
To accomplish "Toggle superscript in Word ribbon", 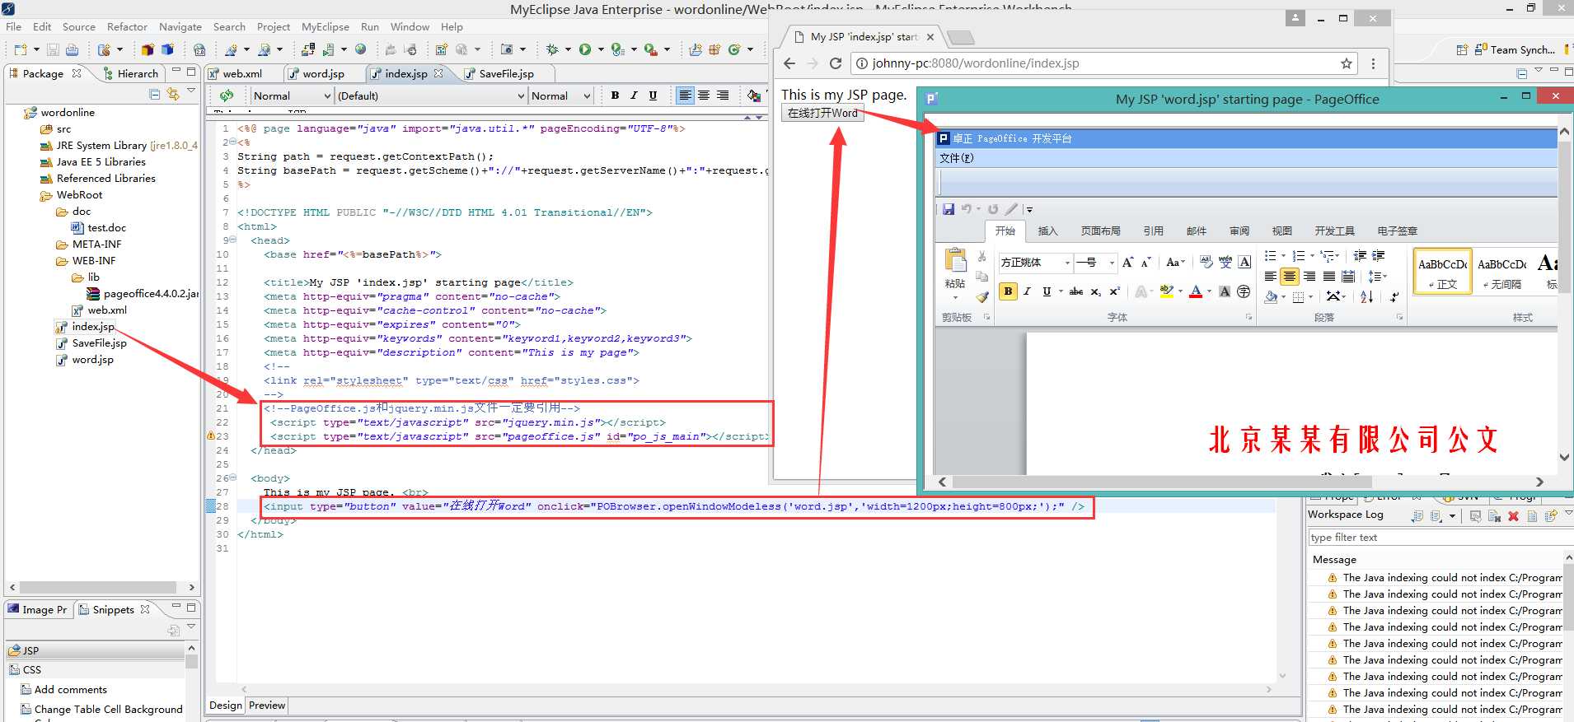I will (x=1114, y=291).
